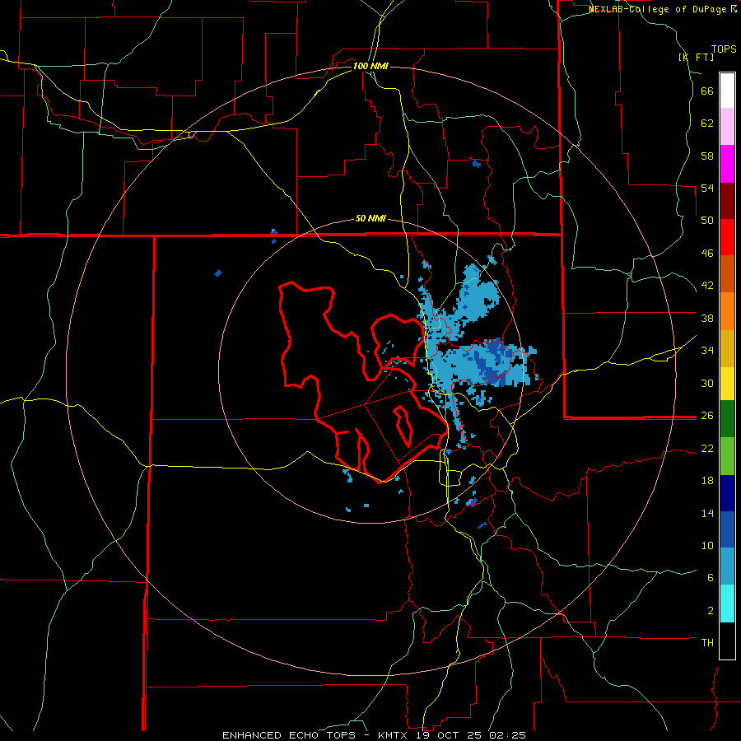Click the 66 value on the legend scale
The height and width of the screenshot is (741, 741).
pos(707,91)
